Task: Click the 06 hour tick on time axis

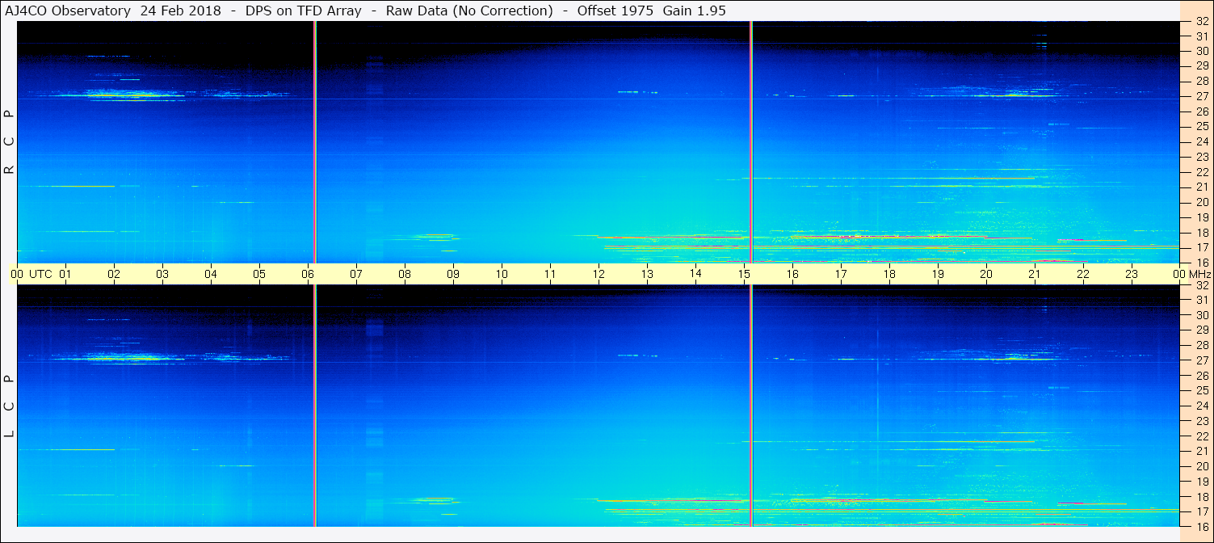Action: tap(308, 274)
